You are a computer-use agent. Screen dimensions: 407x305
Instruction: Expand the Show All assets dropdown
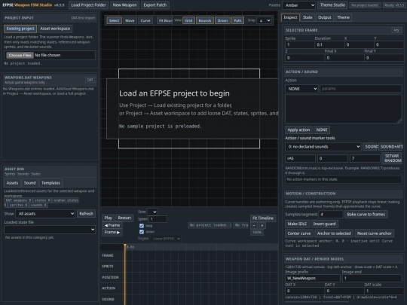tap(45, 214)
